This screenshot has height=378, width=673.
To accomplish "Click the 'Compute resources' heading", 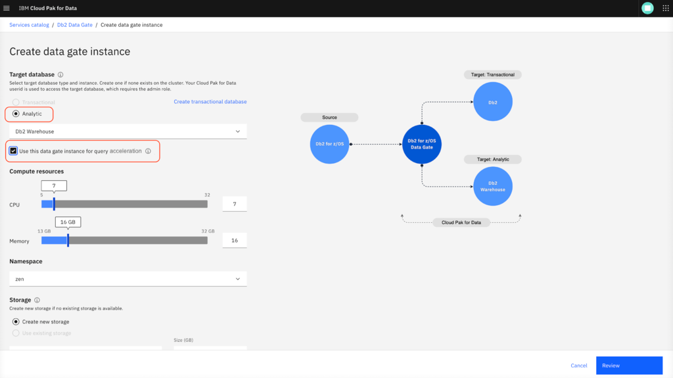I will point(37,172).
